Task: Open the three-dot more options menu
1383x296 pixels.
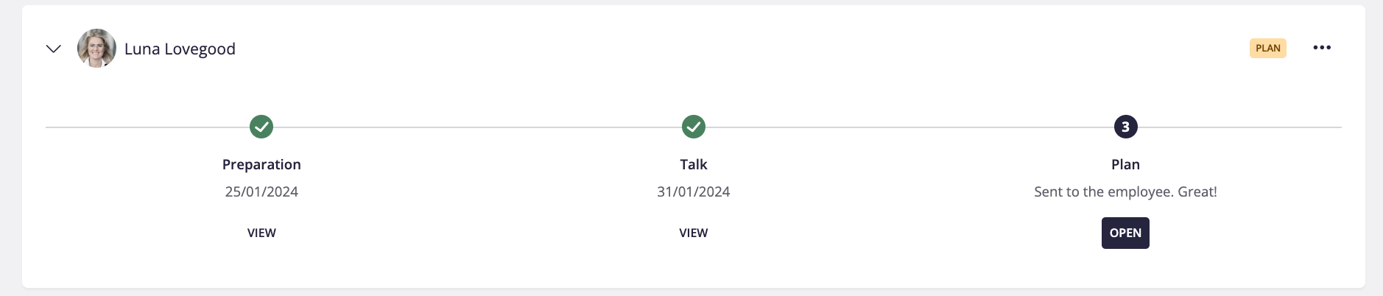Action: (1322, 48)
